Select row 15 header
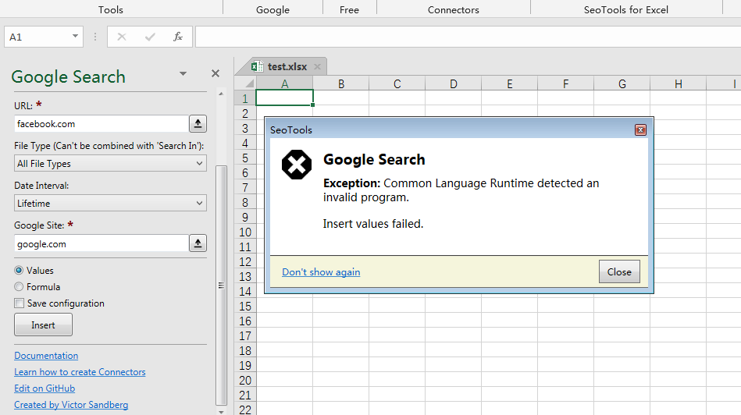Screen dimensions: 741x415 (245, 306)
